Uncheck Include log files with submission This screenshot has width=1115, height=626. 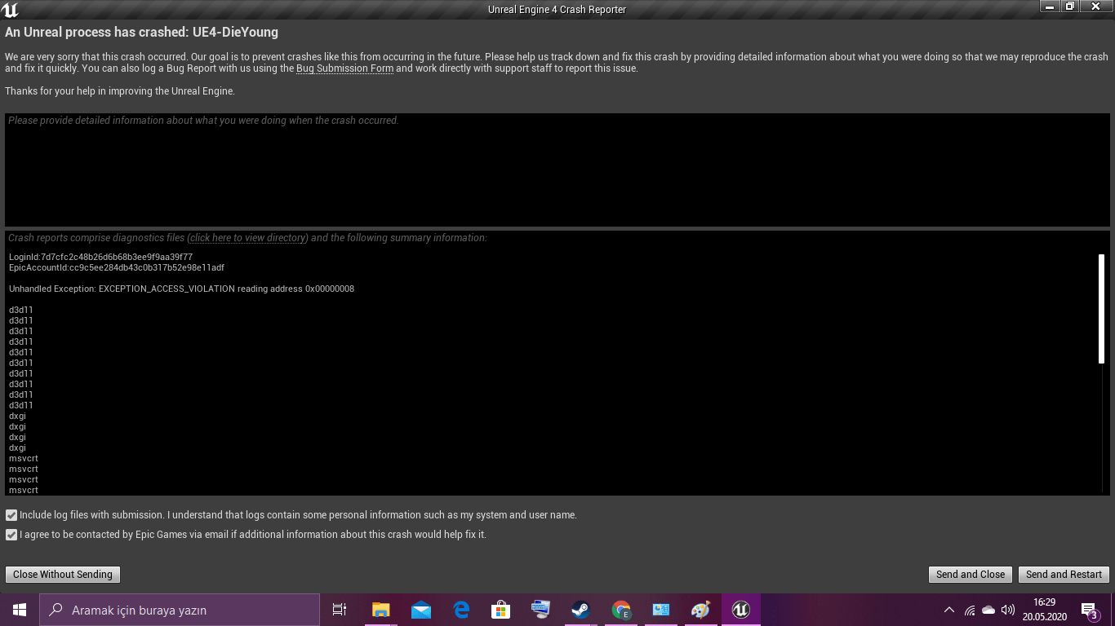[x=11, y=515]
